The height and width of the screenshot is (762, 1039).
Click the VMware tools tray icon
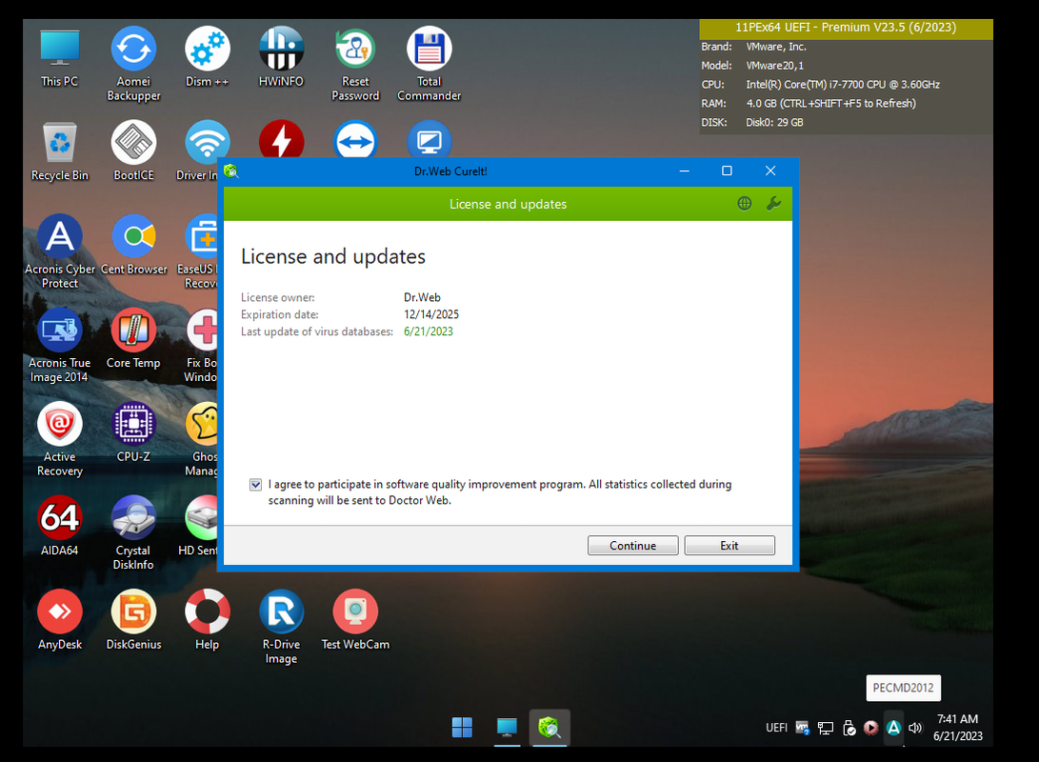(803, 729)
